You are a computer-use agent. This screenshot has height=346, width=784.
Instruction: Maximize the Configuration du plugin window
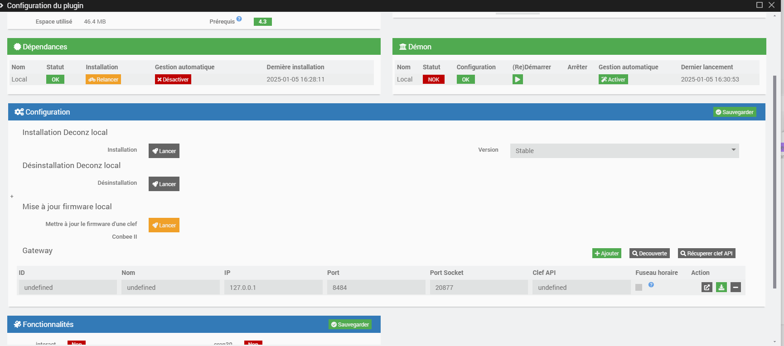[760, 5]
